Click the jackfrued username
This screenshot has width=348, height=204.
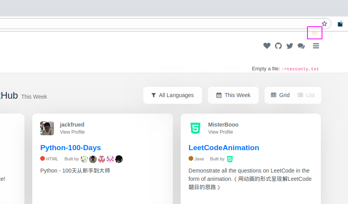tap(72, 125)
